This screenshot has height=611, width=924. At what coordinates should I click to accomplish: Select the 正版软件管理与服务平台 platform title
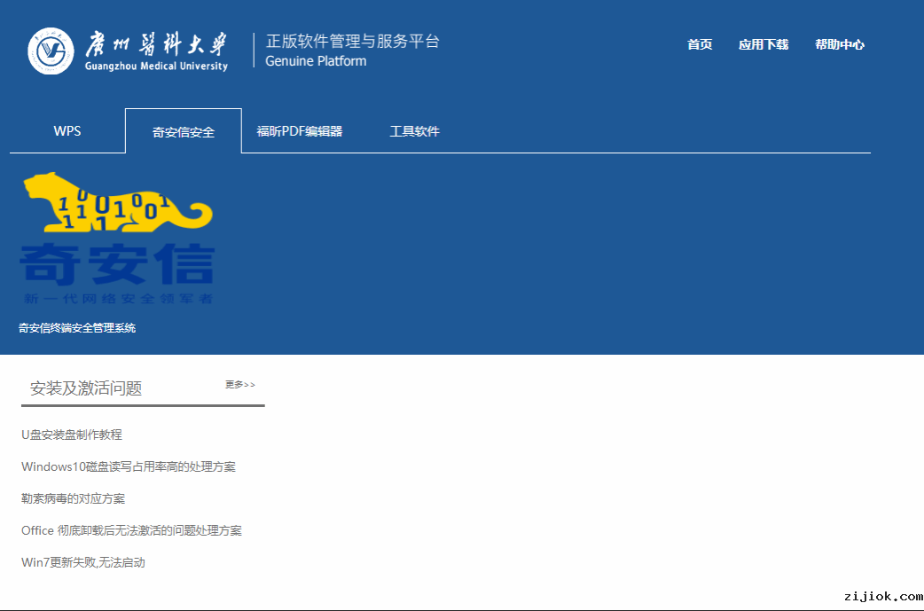coord(352,41)
